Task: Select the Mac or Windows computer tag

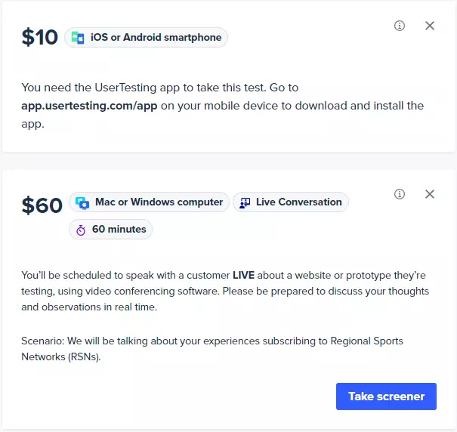Action: [149, 202]
